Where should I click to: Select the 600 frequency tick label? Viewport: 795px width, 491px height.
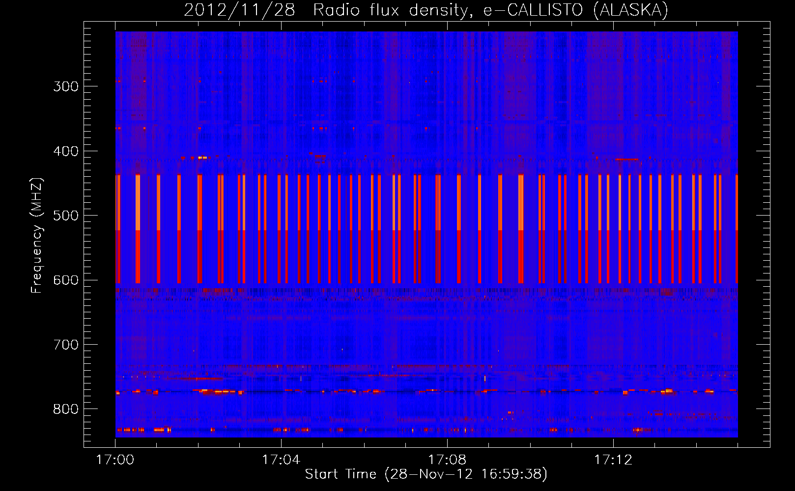coord(66,280)
